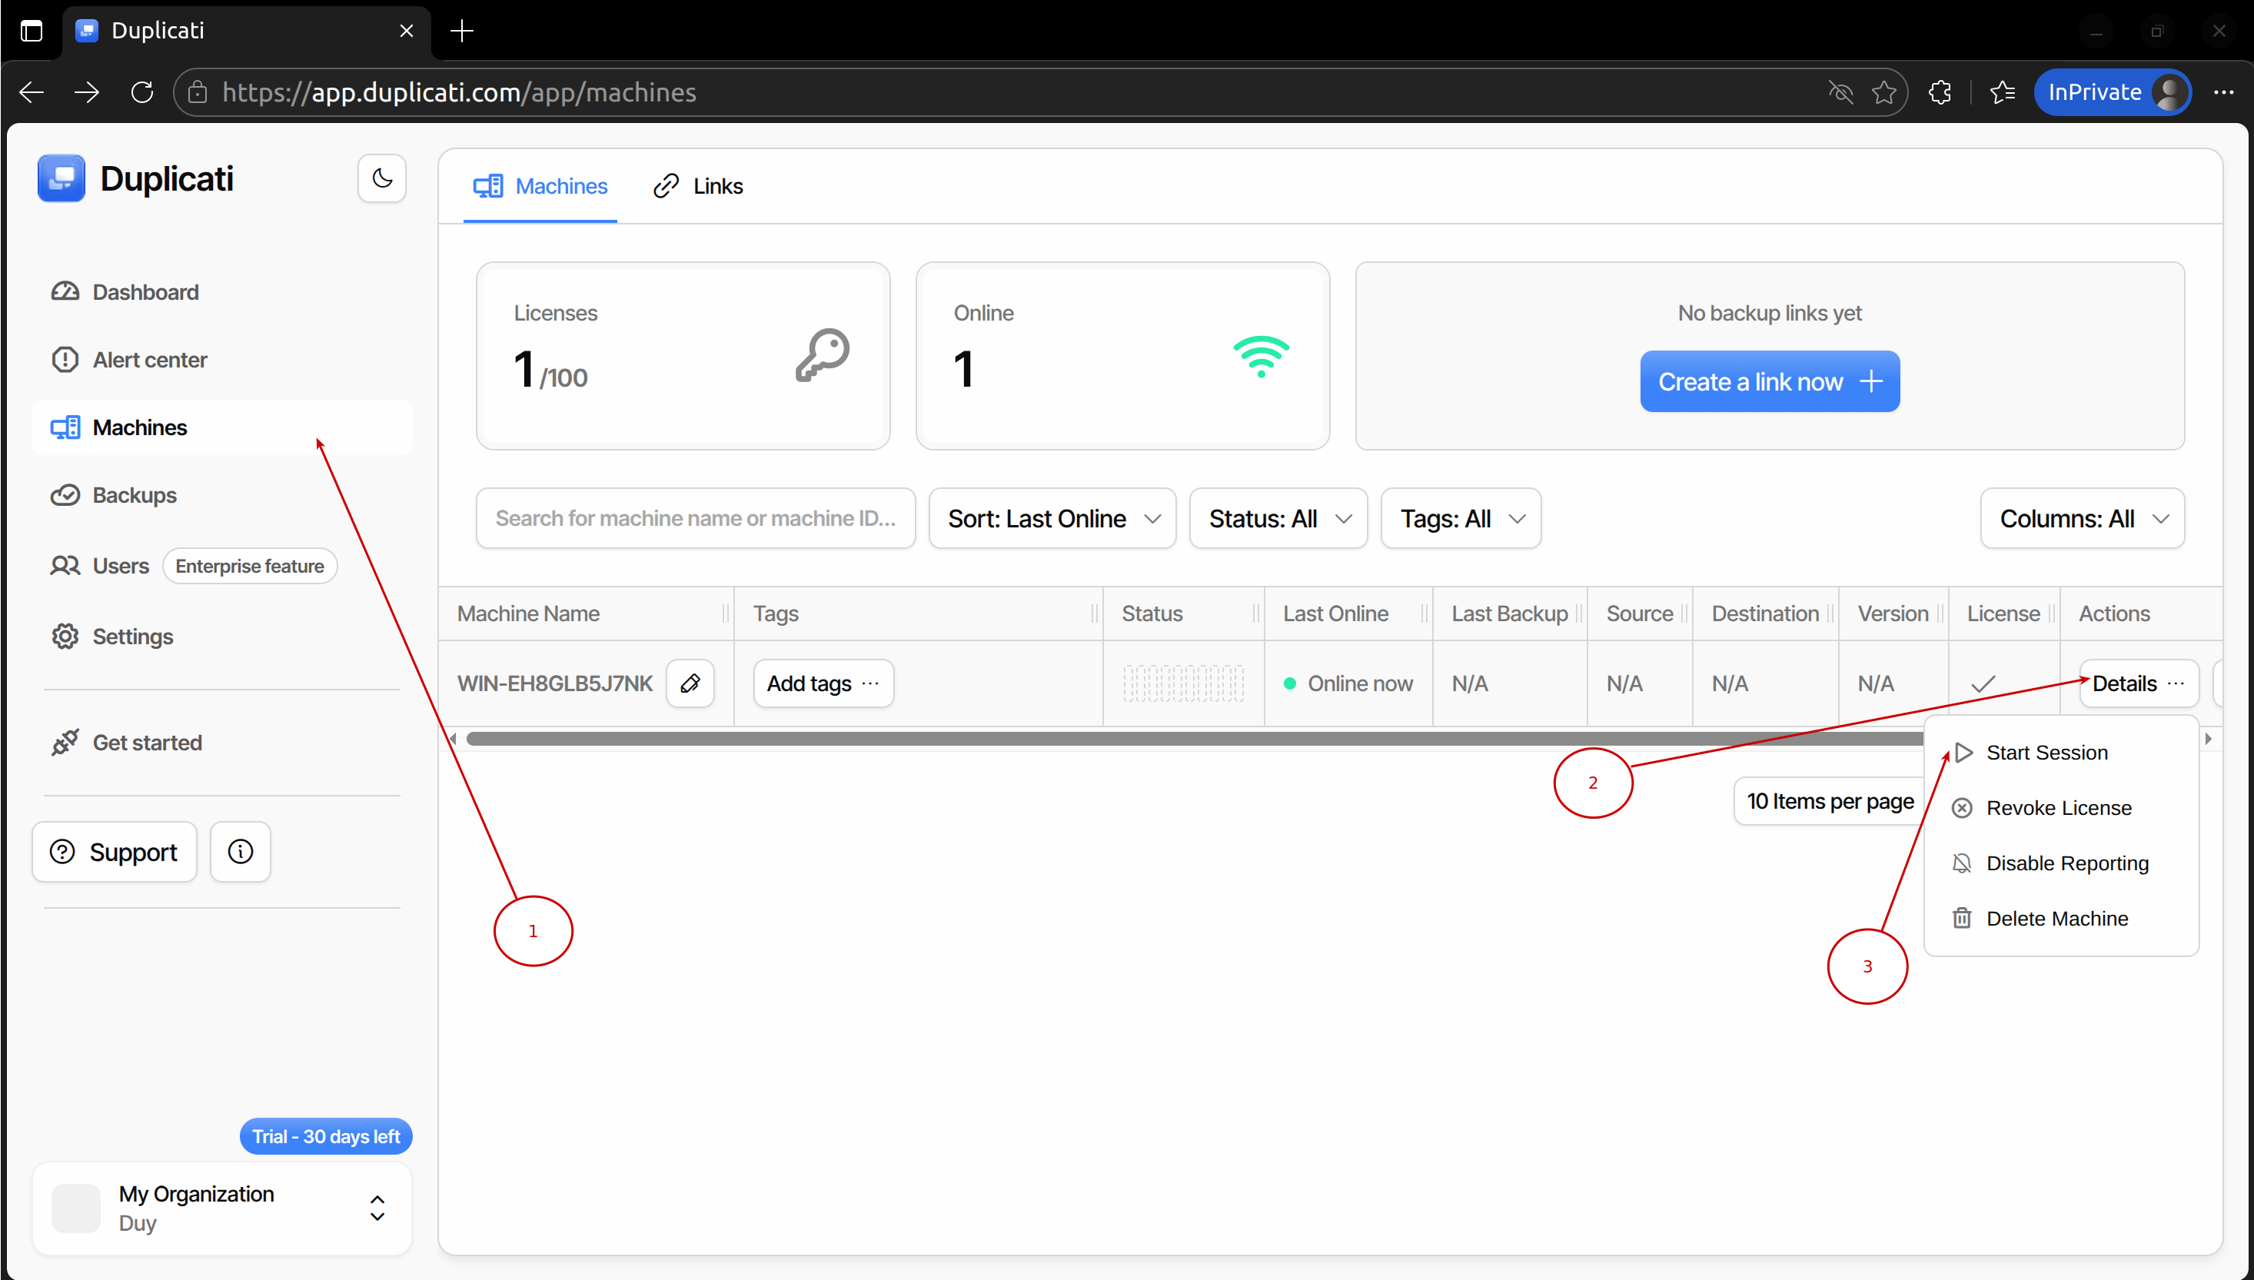The height and width of the screenshot is (1280, 2254).
Task: Click the machine search input field
Action: pyautogui.click(x=694, y=519)
